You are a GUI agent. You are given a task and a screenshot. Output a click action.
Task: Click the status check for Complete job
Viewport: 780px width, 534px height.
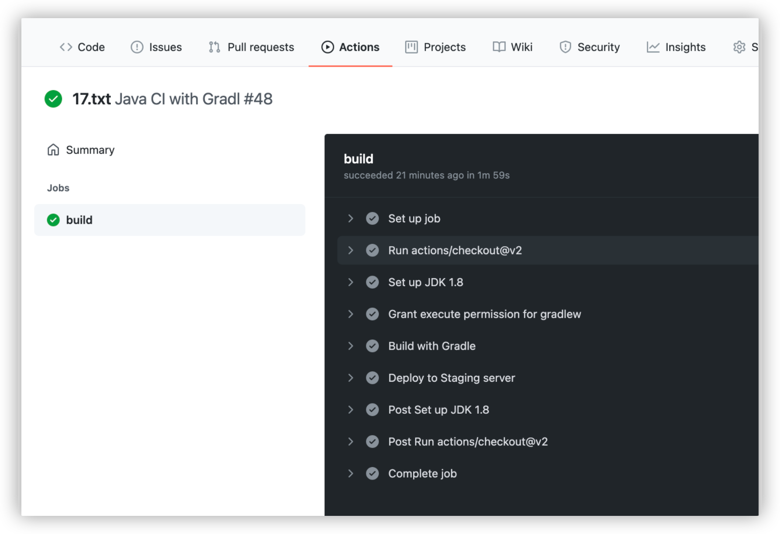pyautogui.click(x=372, y=474)
